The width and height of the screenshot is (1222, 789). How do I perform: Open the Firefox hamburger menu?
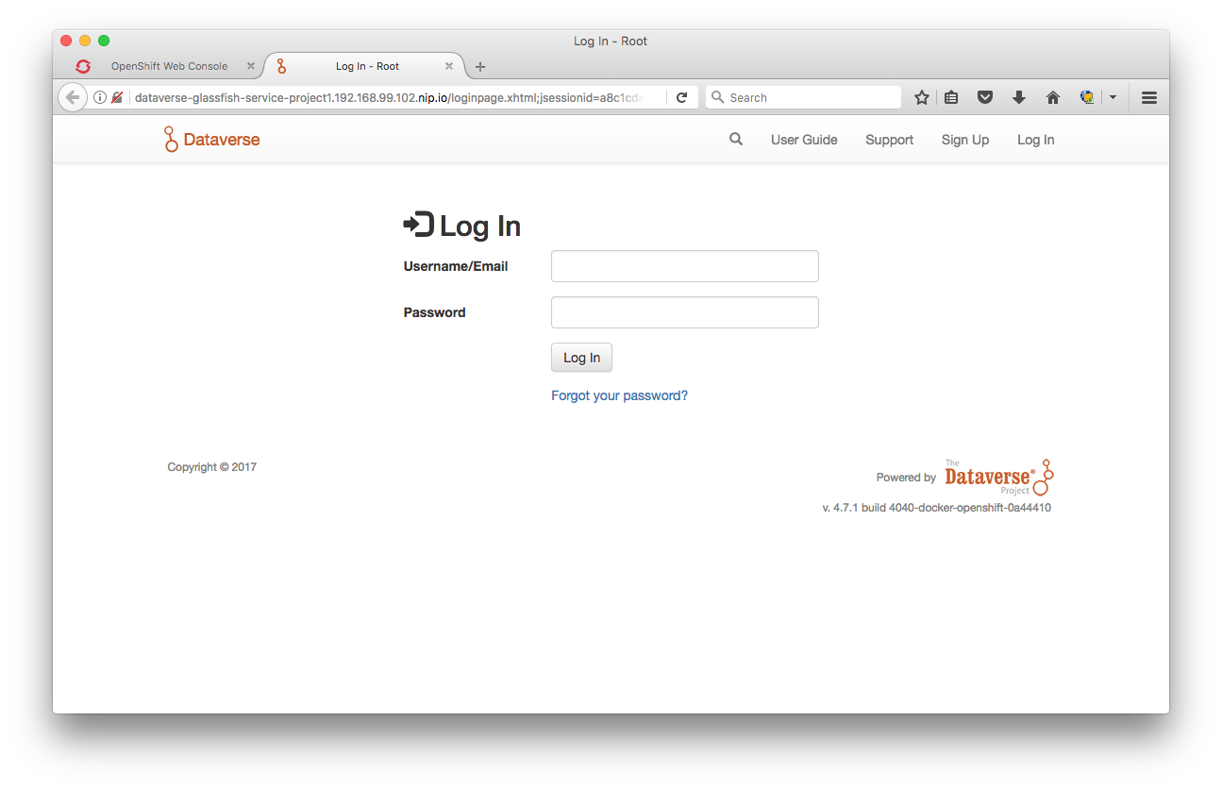tap(1149, 97)
